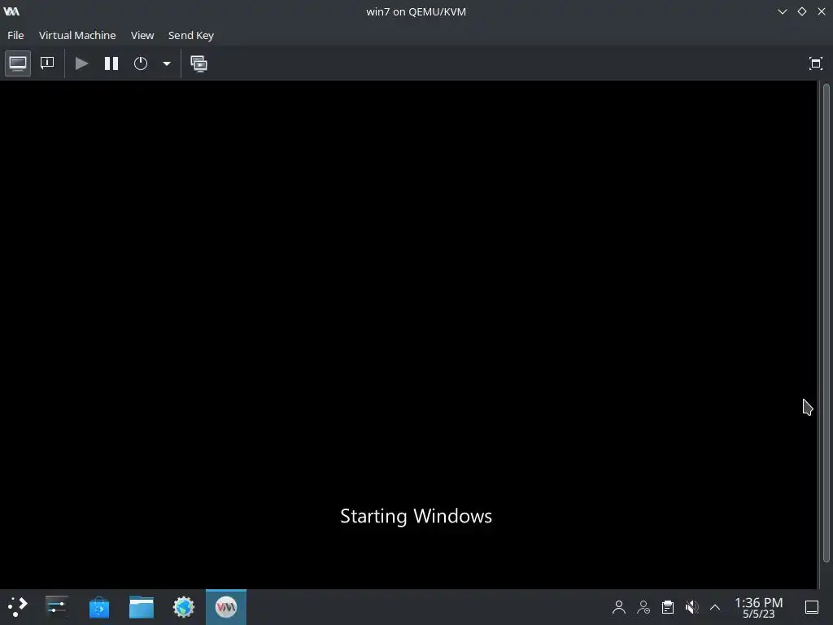
Task: Shut down the virtual machine
Action: [140, 63]
